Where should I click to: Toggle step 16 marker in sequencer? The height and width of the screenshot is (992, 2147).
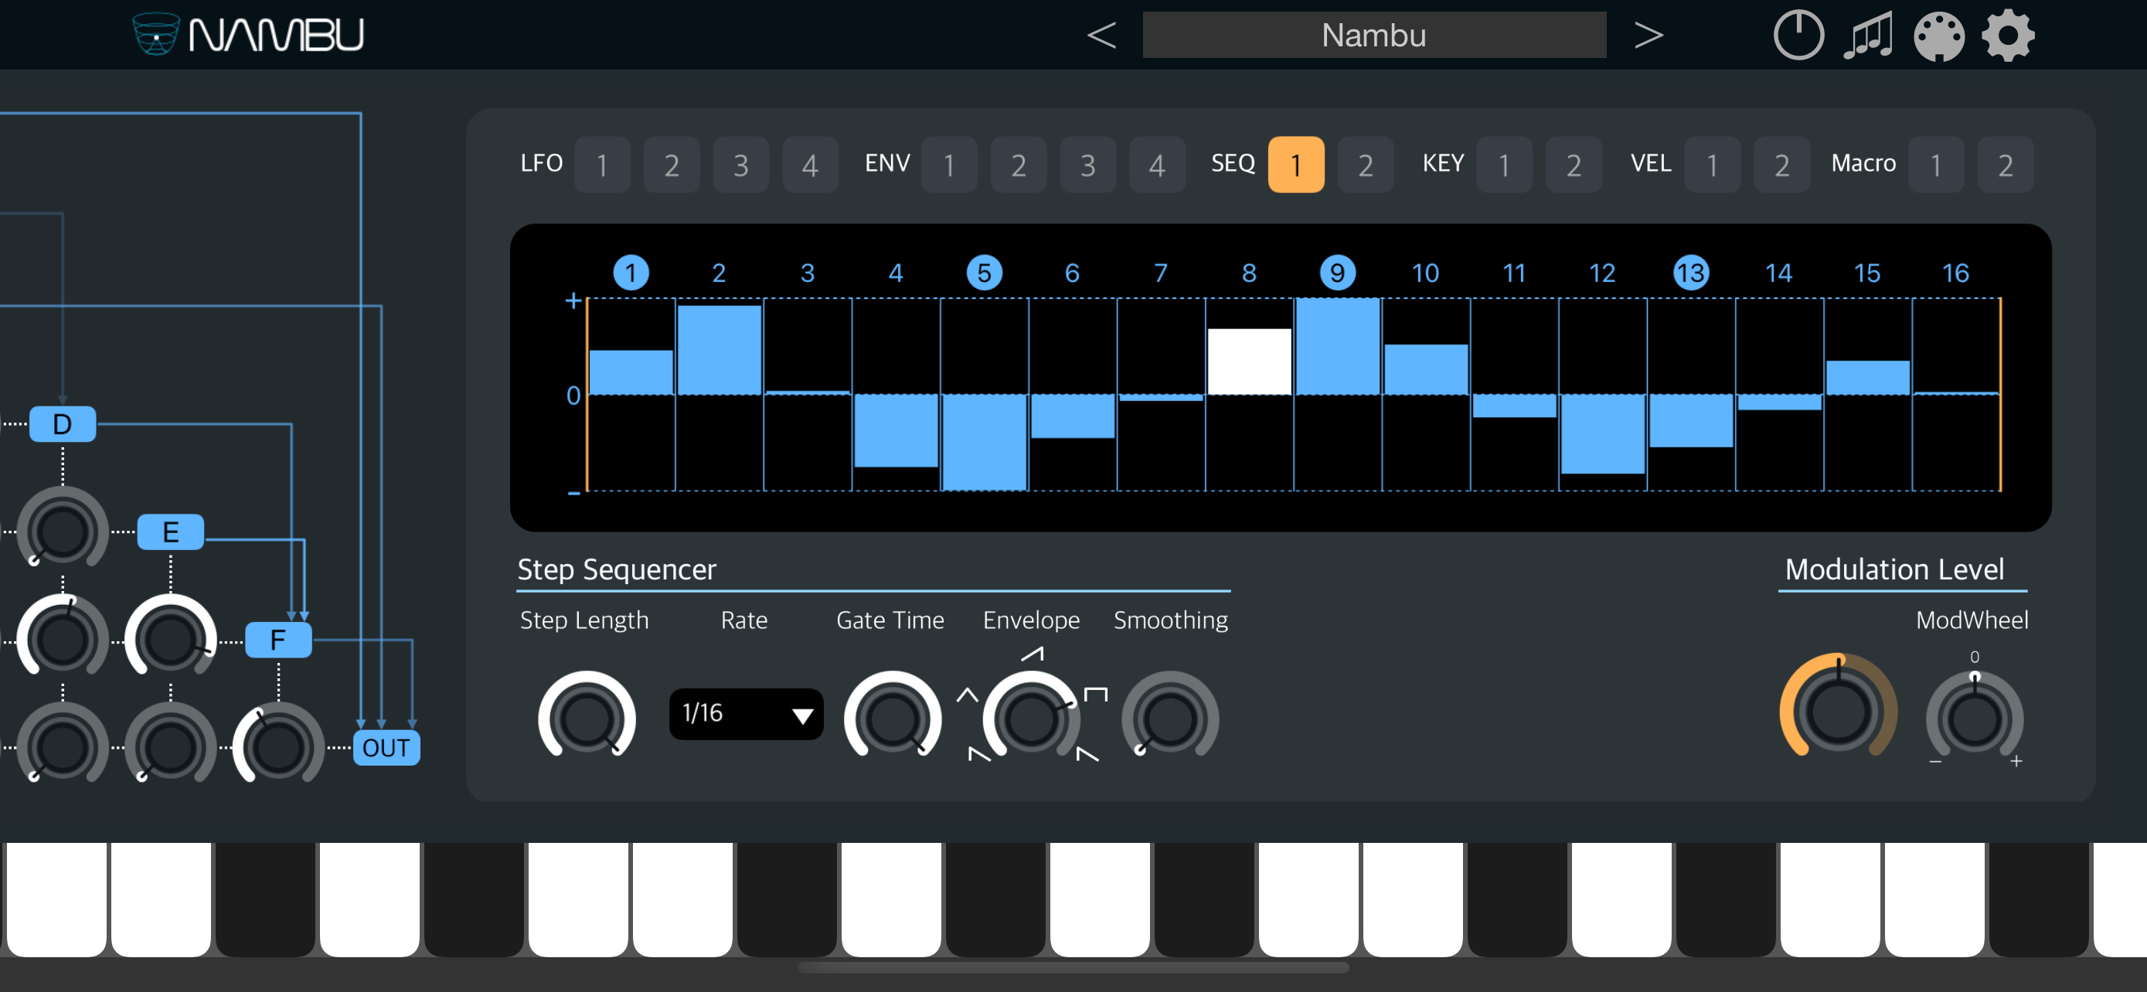tap(1955, 273)
